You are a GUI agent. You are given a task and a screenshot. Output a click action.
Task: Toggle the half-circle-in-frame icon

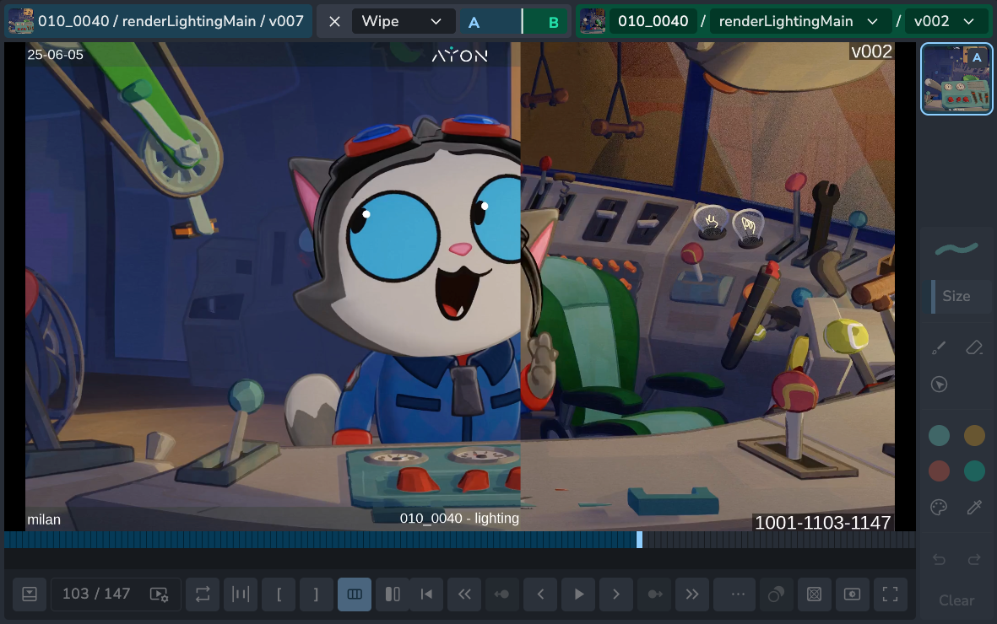tap(852, 594)
